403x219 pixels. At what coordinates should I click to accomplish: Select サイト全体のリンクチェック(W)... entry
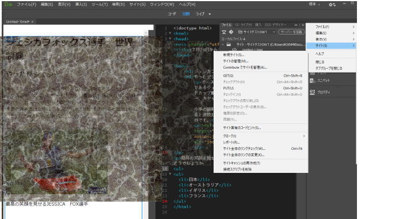261,149
